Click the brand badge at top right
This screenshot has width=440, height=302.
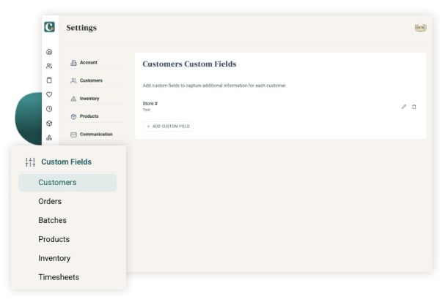click(x=420, y=28)
